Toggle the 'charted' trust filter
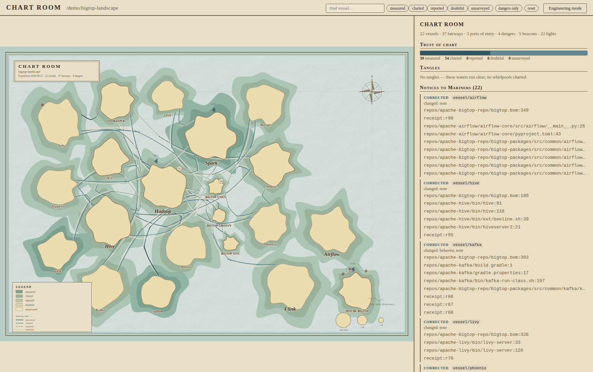Screen dimensions: 593x372 [418, 8]
